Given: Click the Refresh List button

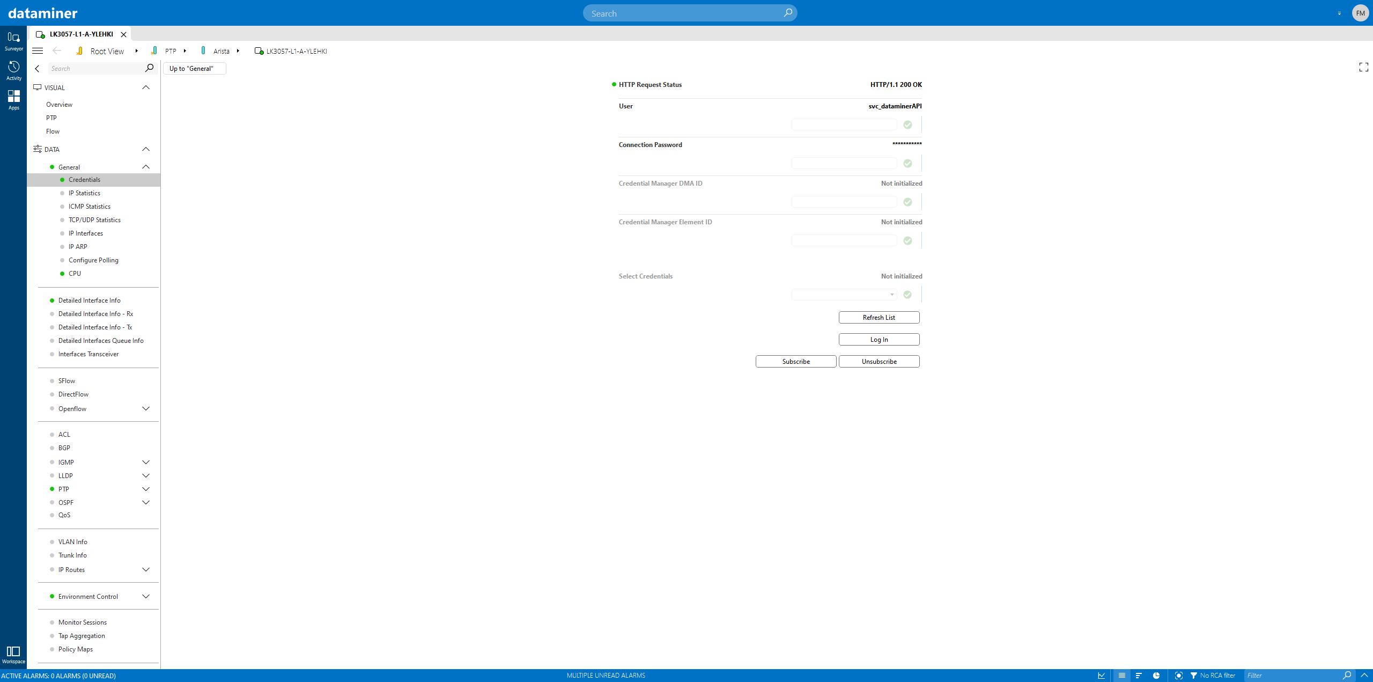Looking at the screenshot, I should (x=879, y=318).
